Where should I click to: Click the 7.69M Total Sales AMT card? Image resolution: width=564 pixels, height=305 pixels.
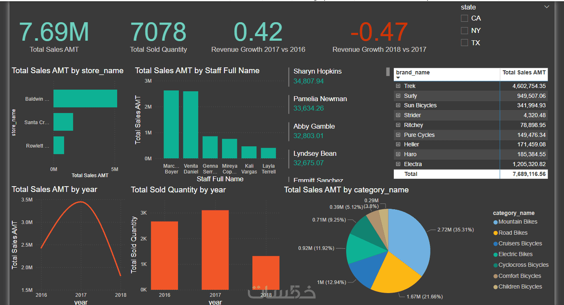point(54,36)
